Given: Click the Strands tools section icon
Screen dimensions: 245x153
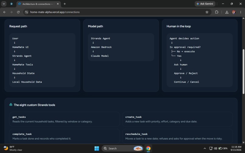Looking at the screenshot, I should [x=11, y=105].
